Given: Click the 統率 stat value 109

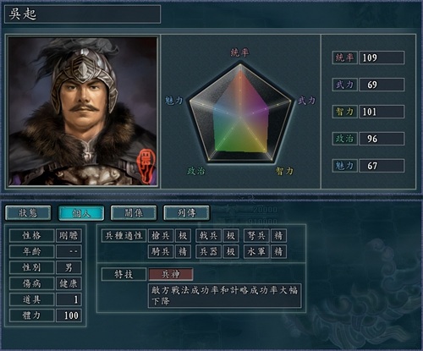Looking at the screenshot, I should [382, 58].
